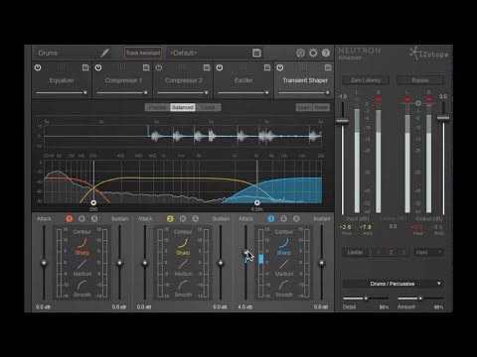Click the Track Assistant button
The height and width of the screenshot is (357, 477).
(x=143, y=53)
